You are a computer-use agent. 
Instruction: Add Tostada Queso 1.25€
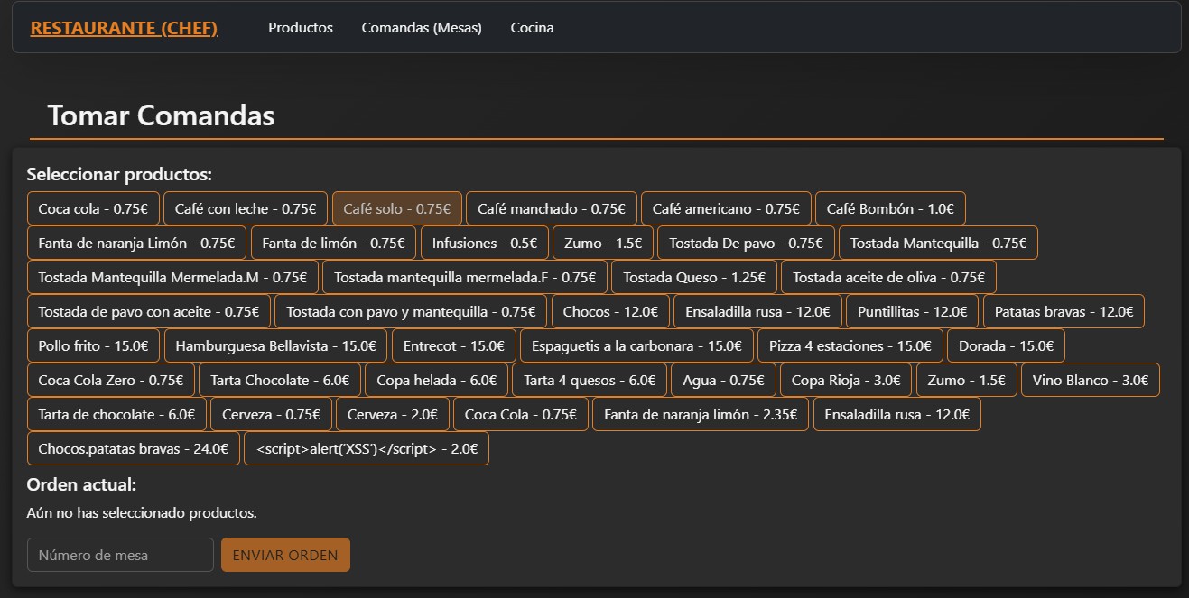(694, 277)
